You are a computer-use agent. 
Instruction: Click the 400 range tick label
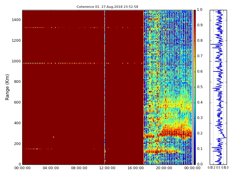click(17, 123)
